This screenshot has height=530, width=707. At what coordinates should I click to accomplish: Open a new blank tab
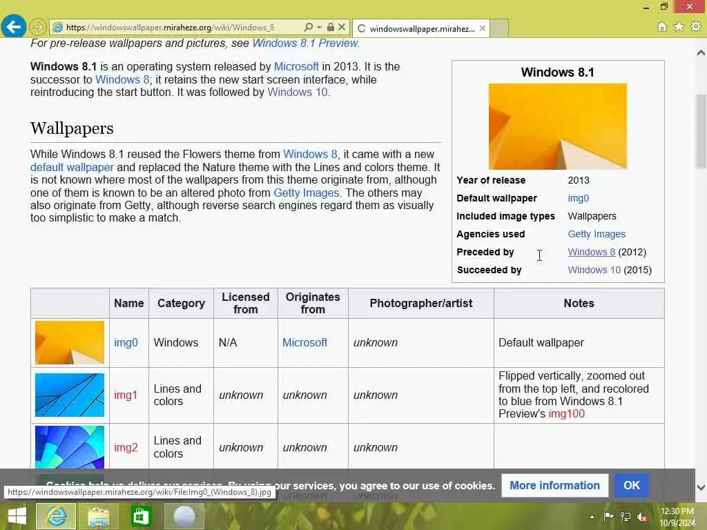pyautogui.click(x=499, y=28)
